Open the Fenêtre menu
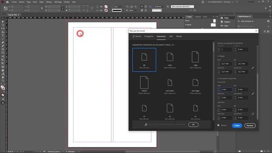Viewport: 272px width, 153px height. click(67, 2)
